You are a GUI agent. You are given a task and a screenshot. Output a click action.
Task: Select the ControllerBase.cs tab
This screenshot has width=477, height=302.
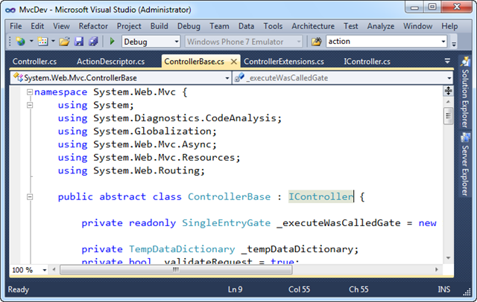195,62
